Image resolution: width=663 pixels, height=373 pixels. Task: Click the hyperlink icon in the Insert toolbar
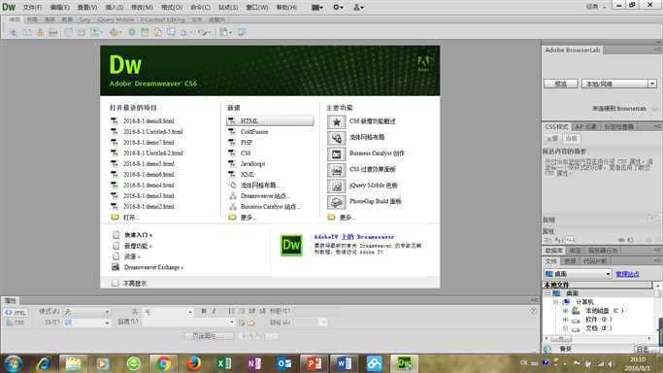[x=14, y=33]
